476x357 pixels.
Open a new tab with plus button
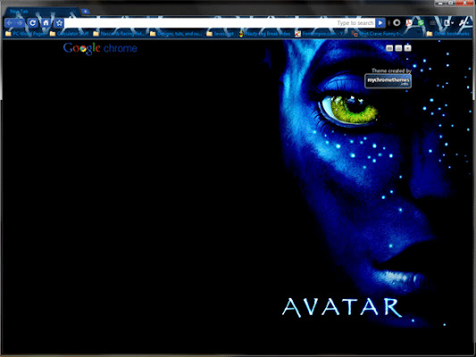point(86,12)
